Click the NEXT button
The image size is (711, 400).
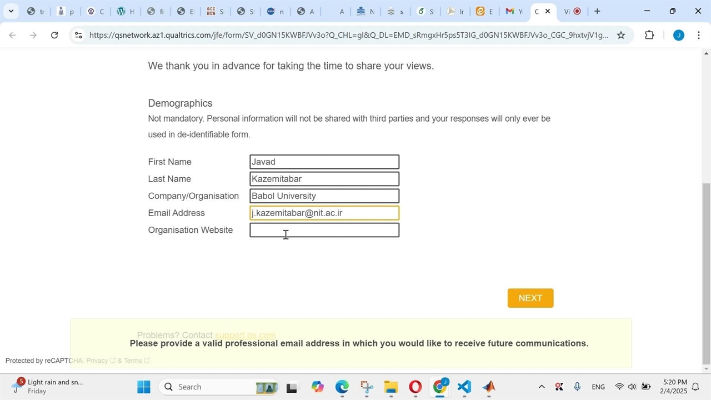click(x=530, y=298)
